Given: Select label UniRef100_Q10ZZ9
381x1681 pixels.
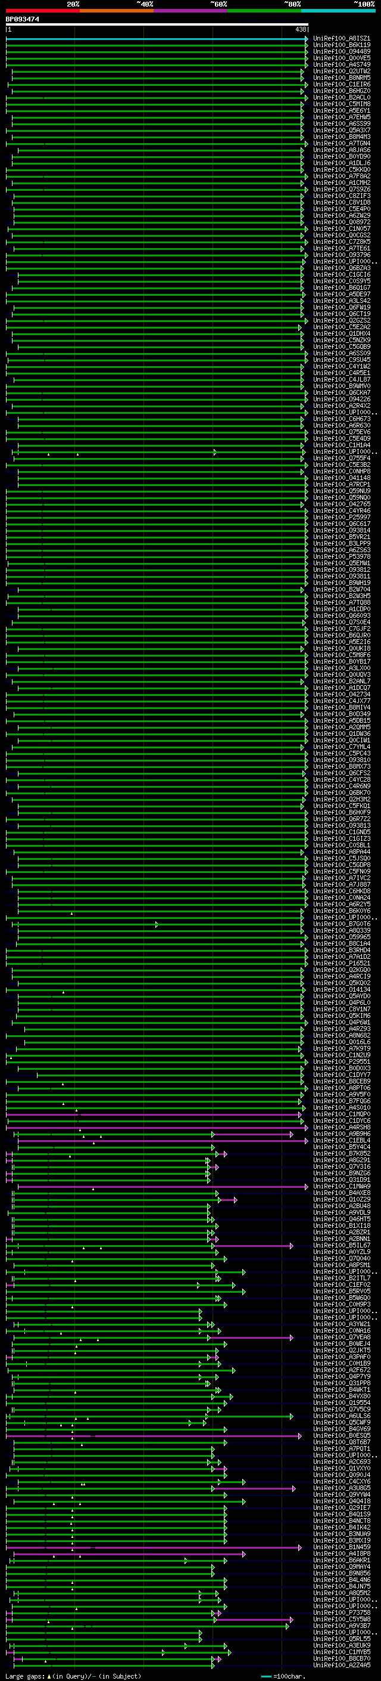Looking at the screenshot, I should pyautogui.click(x=342, y=1199).
